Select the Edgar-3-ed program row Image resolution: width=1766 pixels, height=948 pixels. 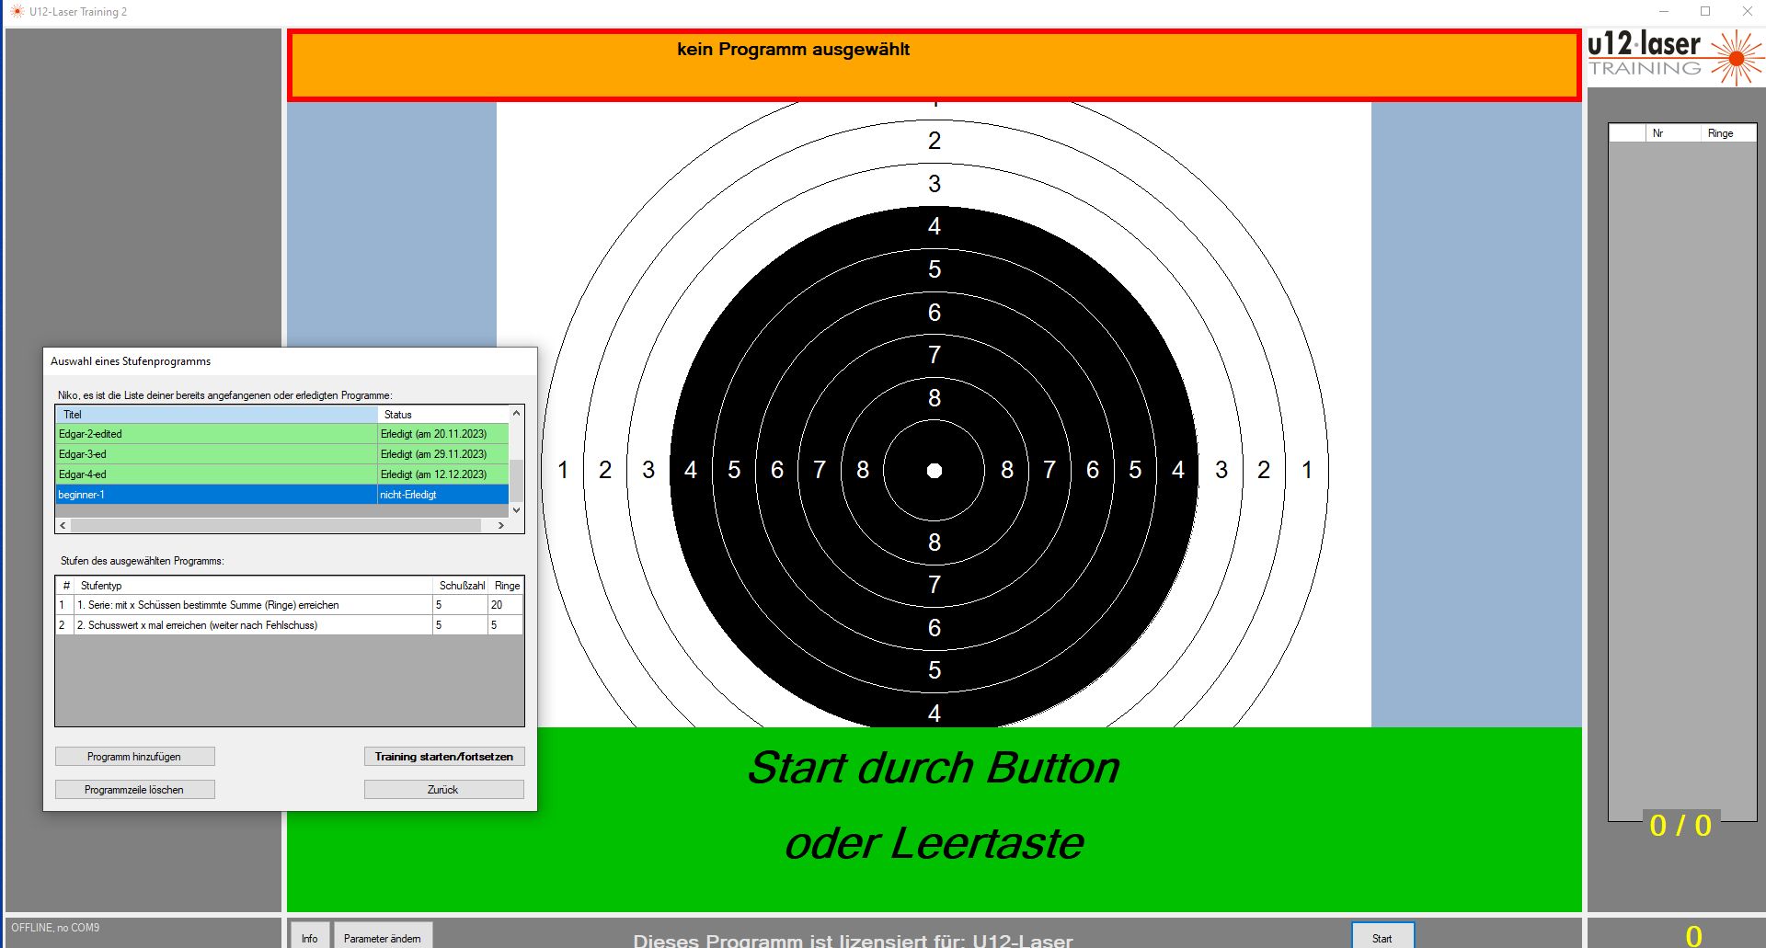click(x=281, y=454)
